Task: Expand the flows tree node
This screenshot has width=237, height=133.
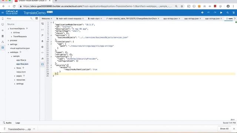Action: tap(15, 68)
